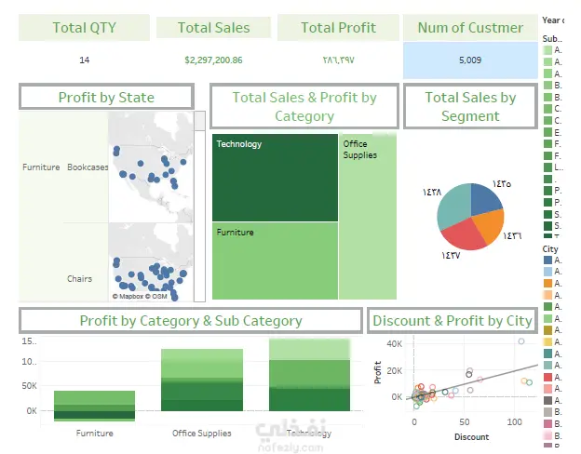581x454 pixels.
Task: Select the E. swatch in the sub-category legend
Action: click(x=547, y=132)
